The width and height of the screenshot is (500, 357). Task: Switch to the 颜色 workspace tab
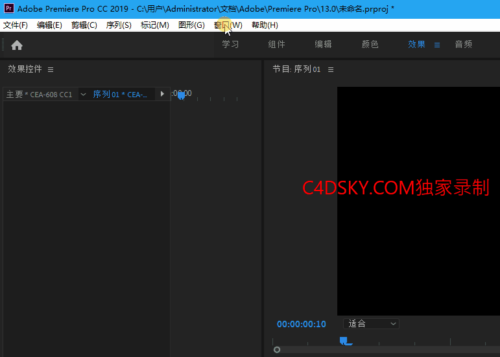pos(370,44)
